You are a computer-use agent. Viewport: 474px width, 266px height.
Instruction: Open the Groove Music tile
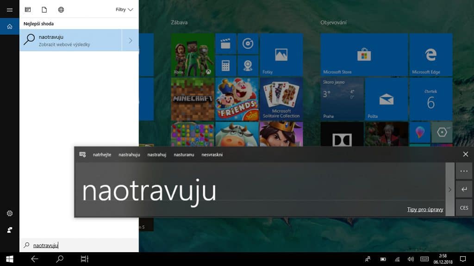point(248,44)
